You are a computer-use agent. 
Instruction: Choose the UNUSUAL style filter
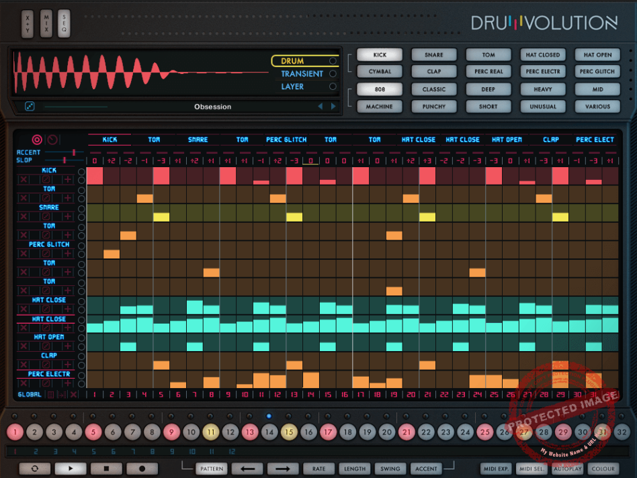tap(543, 106)
